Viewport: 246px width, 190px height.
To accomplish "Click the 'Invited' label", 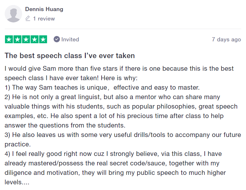I will point(70,39).
